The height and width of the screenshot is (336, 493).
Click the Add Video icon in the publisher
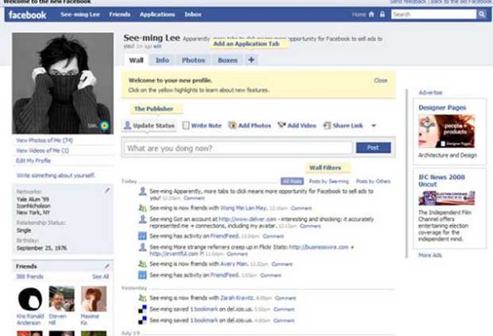click(281, 125)
